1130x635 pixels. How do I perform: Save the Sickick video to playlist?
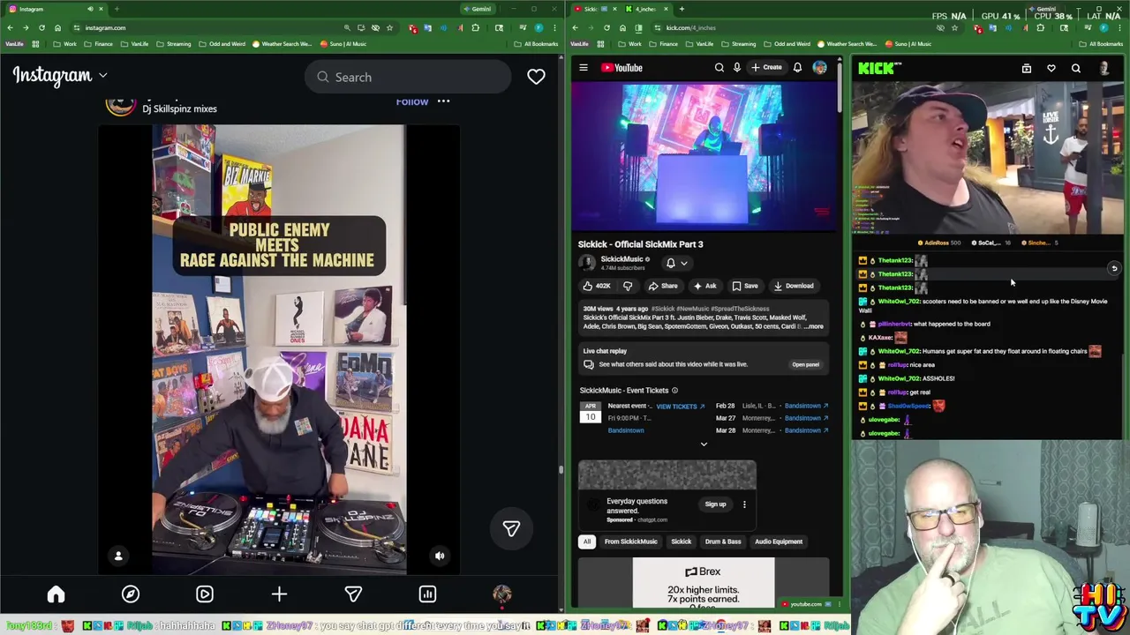point(745,286)
